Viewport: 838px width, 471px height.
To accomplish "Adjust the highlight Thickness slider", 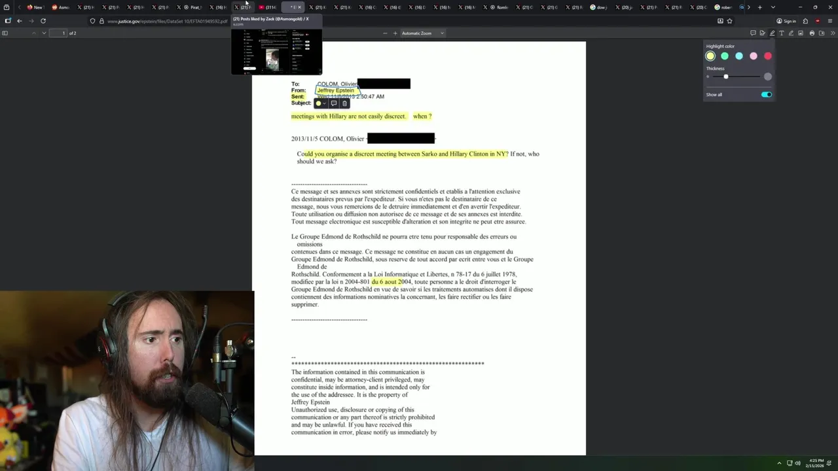I will (735, 77).
